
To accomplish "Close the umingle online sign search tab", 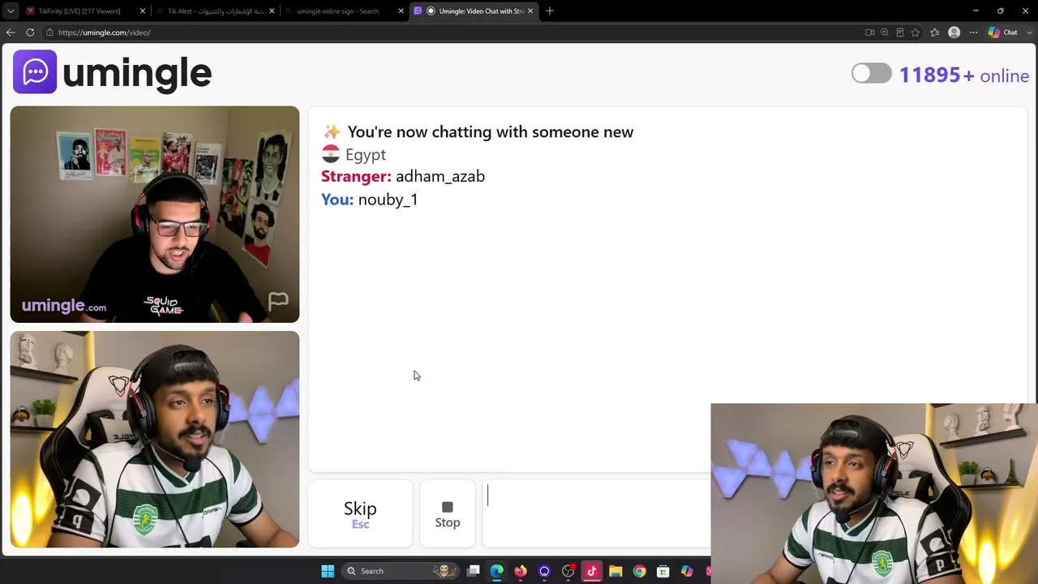I will point(401,11).
